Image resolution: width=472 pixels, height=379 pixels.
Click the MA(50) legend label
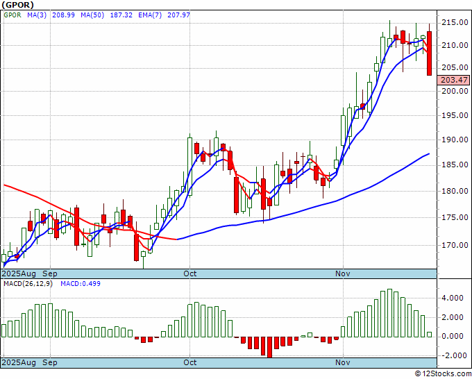coord(92,15)
